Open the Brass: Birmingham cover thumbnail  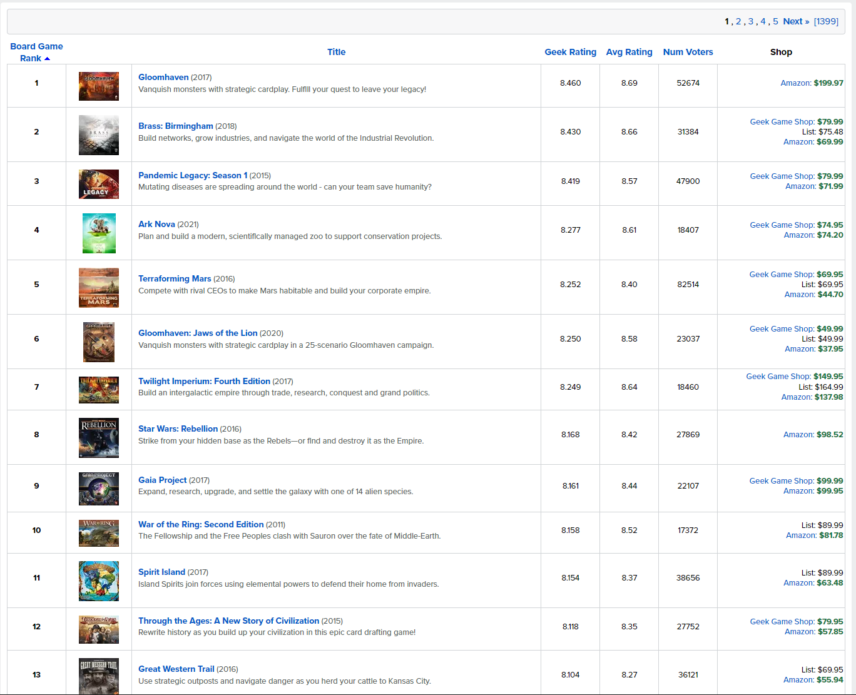[99, 135]
